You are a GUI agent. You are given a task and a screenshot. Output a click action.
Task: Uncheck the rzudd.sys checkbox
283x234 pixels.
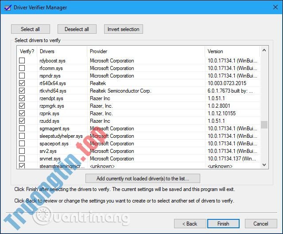tap(22, 121)
